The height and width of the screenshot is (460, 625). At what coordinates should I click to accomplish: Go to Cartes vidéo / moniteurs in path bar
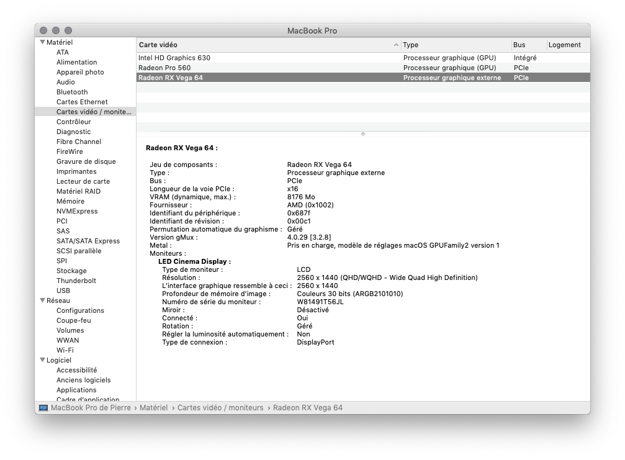pos(220,408)
